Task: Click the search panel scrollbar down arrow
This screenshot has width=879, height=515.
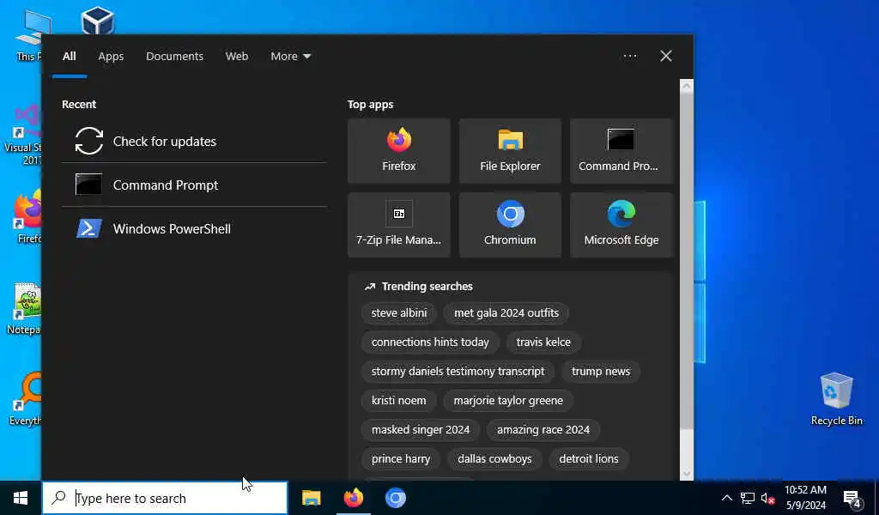Action: click(x=686, y=474)
